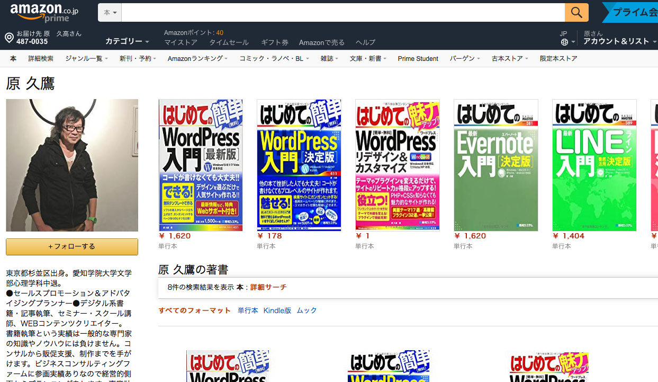Screen dimensions: 658x382
Task: Select the 単行本 format filter
Action: [248, 310]
